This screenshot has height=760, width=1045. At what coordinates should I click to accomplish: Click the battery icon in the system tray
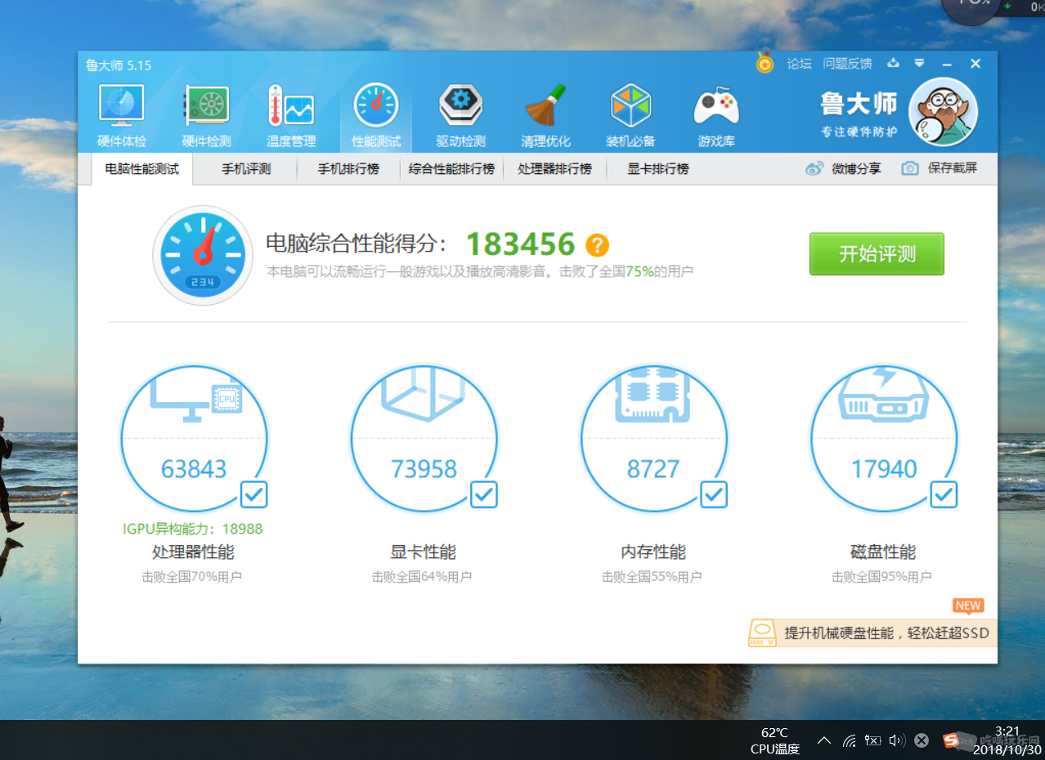tap(873, 740)
